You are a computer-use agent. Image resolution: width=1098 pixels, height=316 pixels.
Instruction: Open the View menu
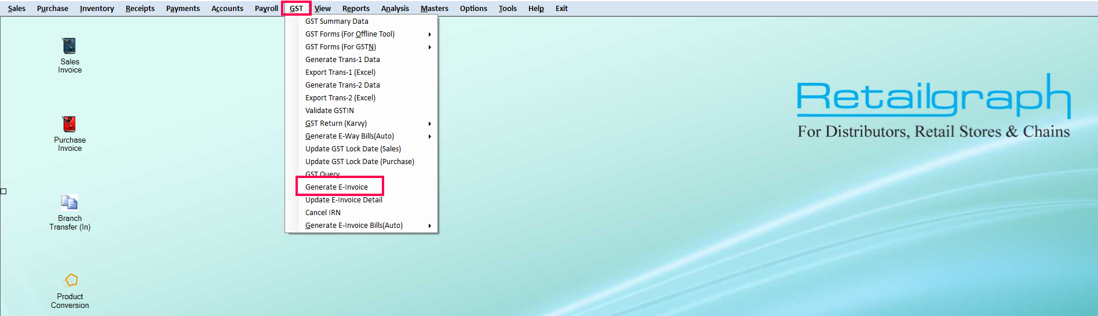click(x=323, y=8)
